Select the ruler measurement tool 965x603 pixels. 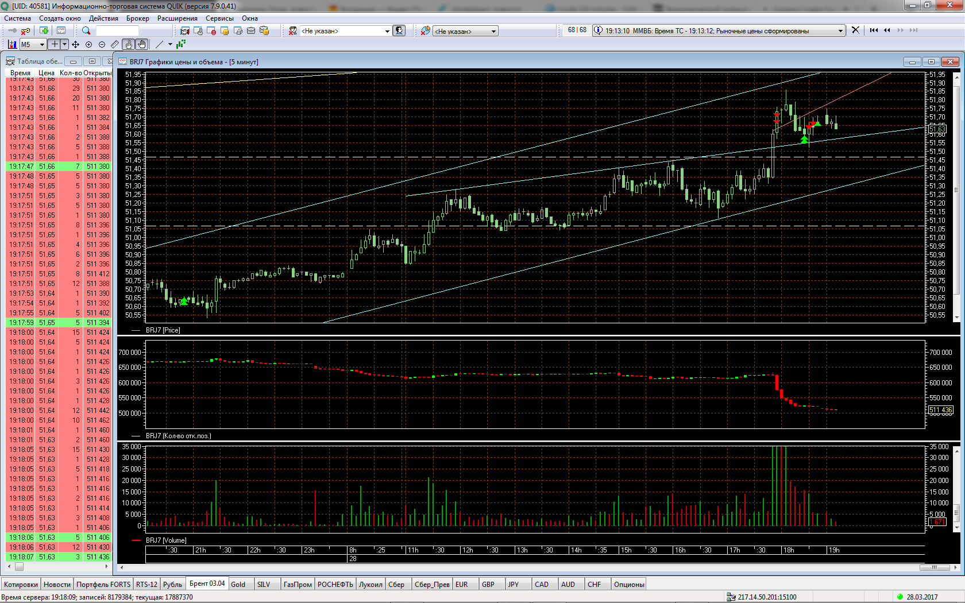(x=115, y=44)
